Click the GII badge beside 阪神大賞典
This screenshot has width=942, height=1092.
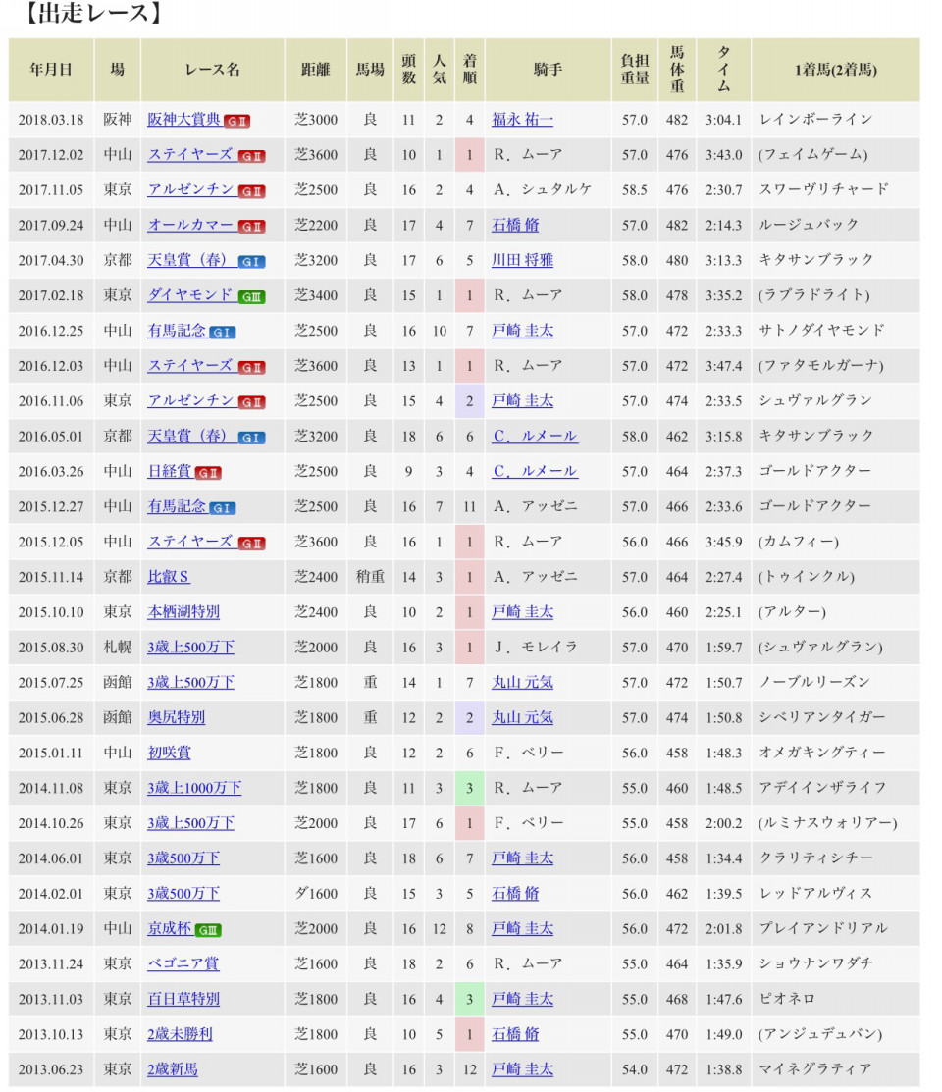tap(236, 122)
